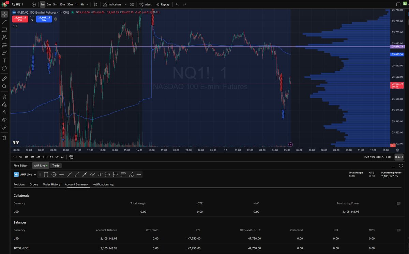Select the zoom in tool

pos(4,86)
